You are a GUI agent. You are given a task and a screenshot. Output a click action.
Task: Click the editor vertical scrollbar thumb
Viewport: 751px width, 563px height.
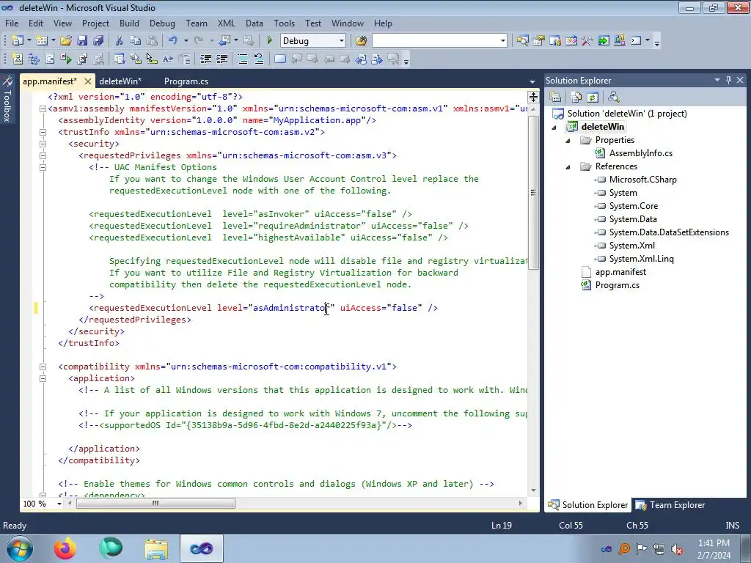[x=533, y=193]
